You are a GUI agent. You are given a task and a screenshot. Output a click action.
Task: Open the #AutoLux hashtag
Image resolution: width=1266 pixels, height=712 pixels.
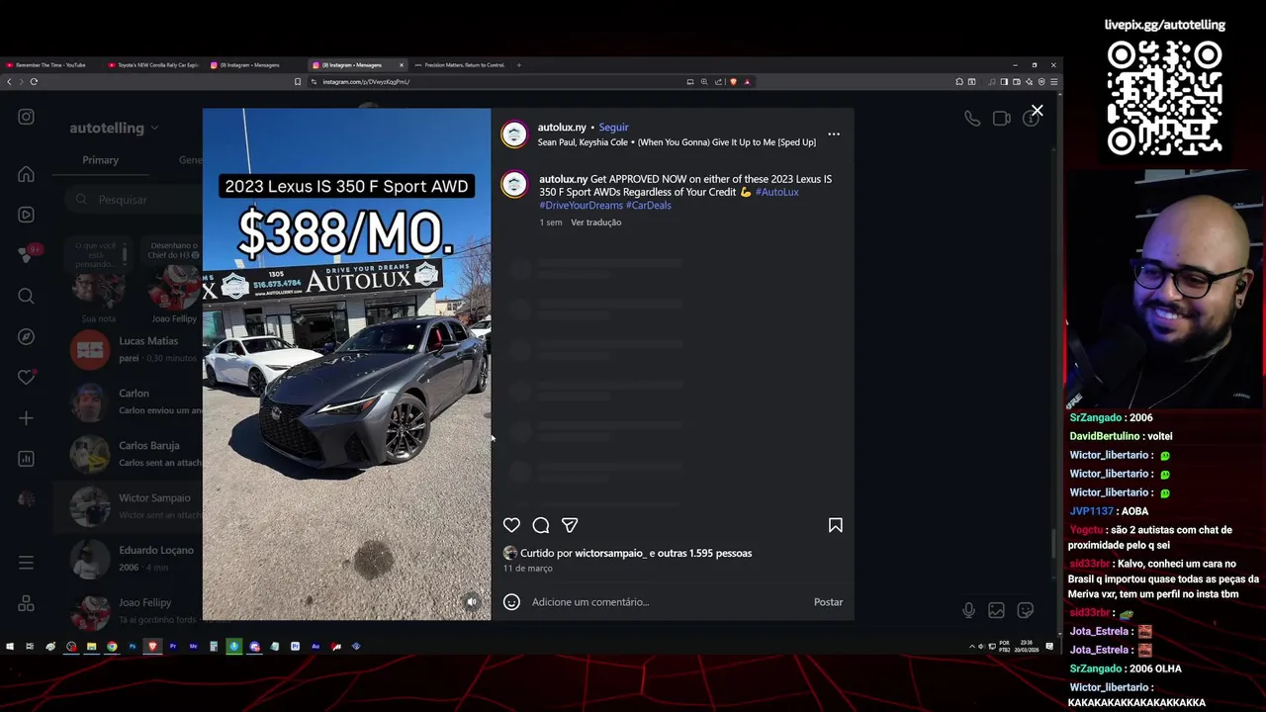(776, 192)
